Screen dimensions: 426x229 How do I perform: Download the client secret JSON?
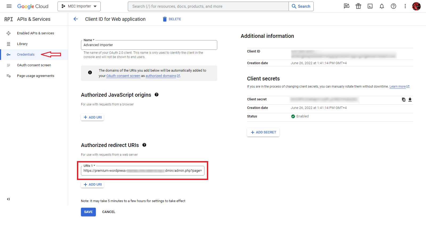pos(410,99)
